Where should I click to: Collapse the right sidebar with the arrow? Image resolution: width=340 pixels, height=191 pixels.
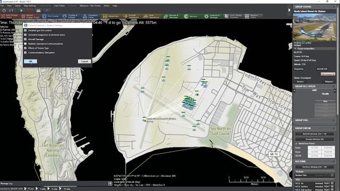[289, 10]
